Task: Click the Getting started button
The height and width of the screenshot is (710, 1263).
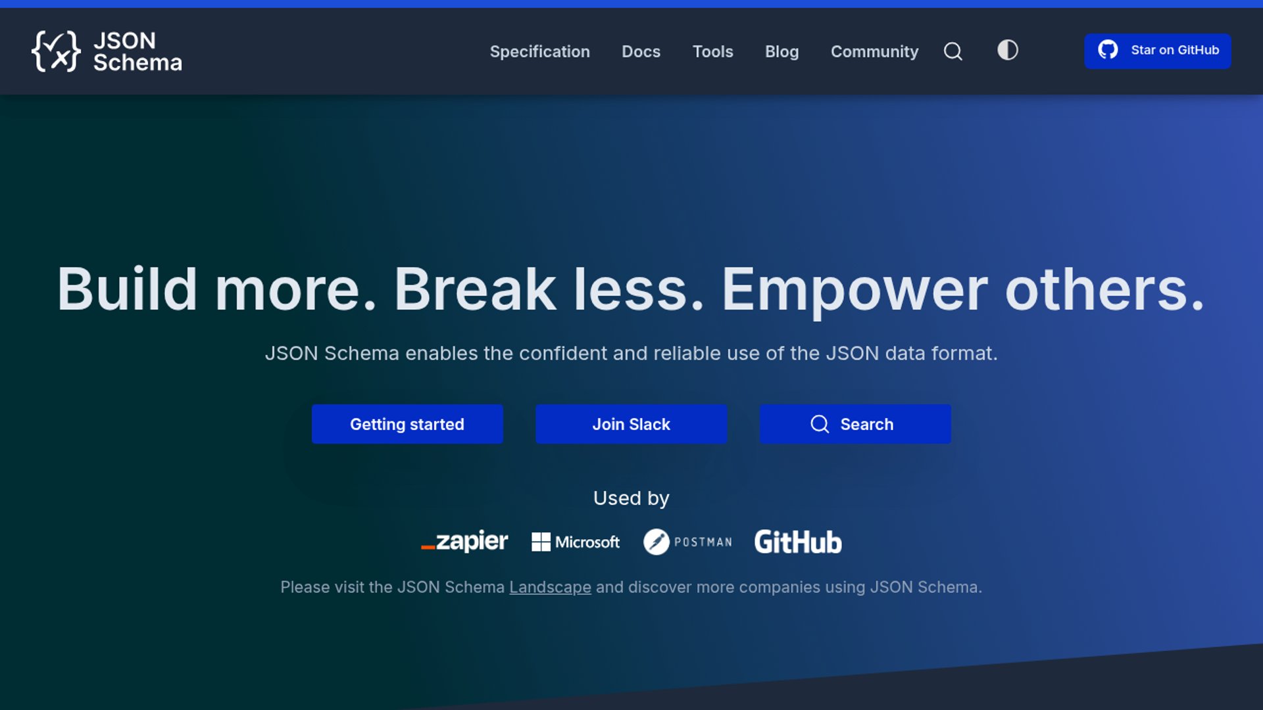Action: (407, 424)
